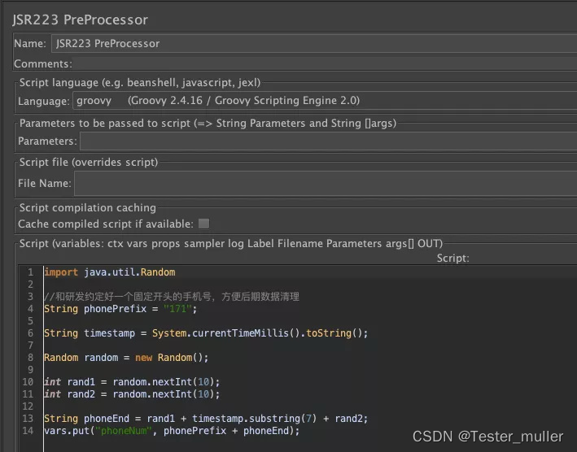Click line number 9 in gutter

click(31, 370)
